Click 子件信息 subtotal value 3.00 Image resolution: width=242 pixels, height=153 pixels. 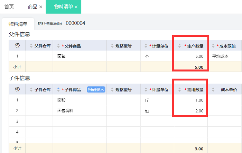[x=199, y=149]
